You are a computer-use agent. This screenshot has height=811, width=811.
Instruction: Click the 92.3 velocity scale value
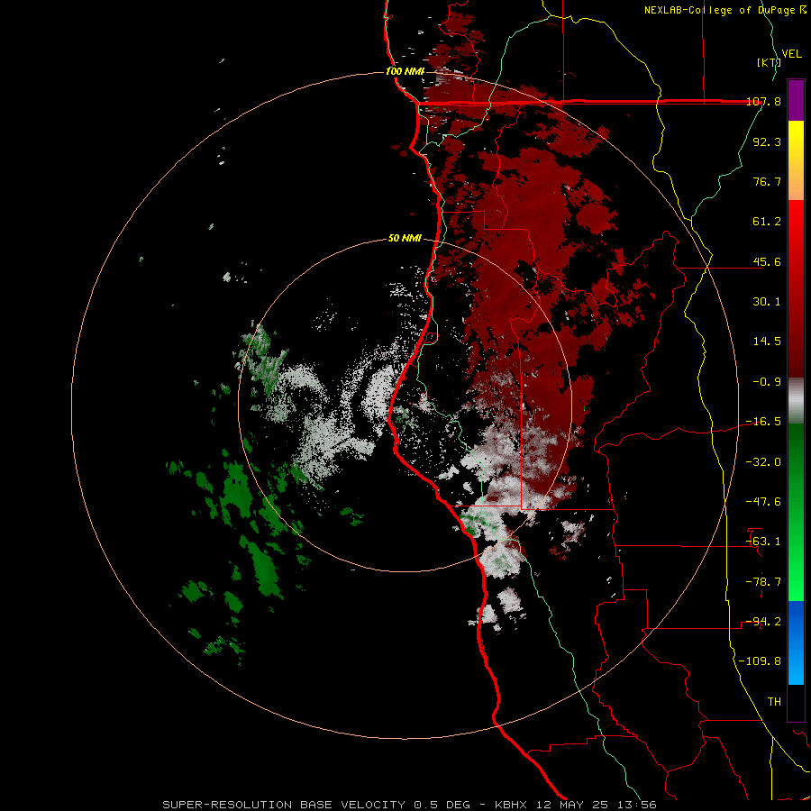(767, 141)
